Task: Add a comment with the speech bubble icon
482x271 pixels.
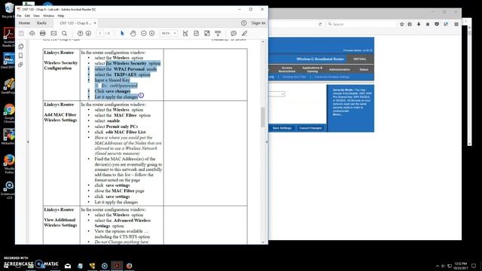Action: pos(233,33)
